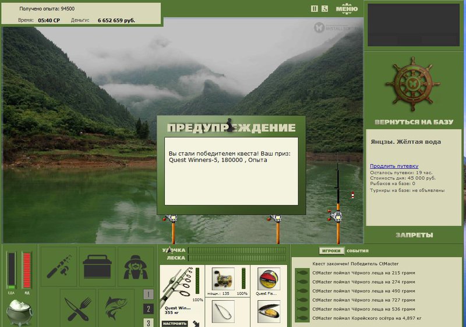The image size is (466, 327).
Task: Open the tackle box icon
Action: tap(97, 266)
